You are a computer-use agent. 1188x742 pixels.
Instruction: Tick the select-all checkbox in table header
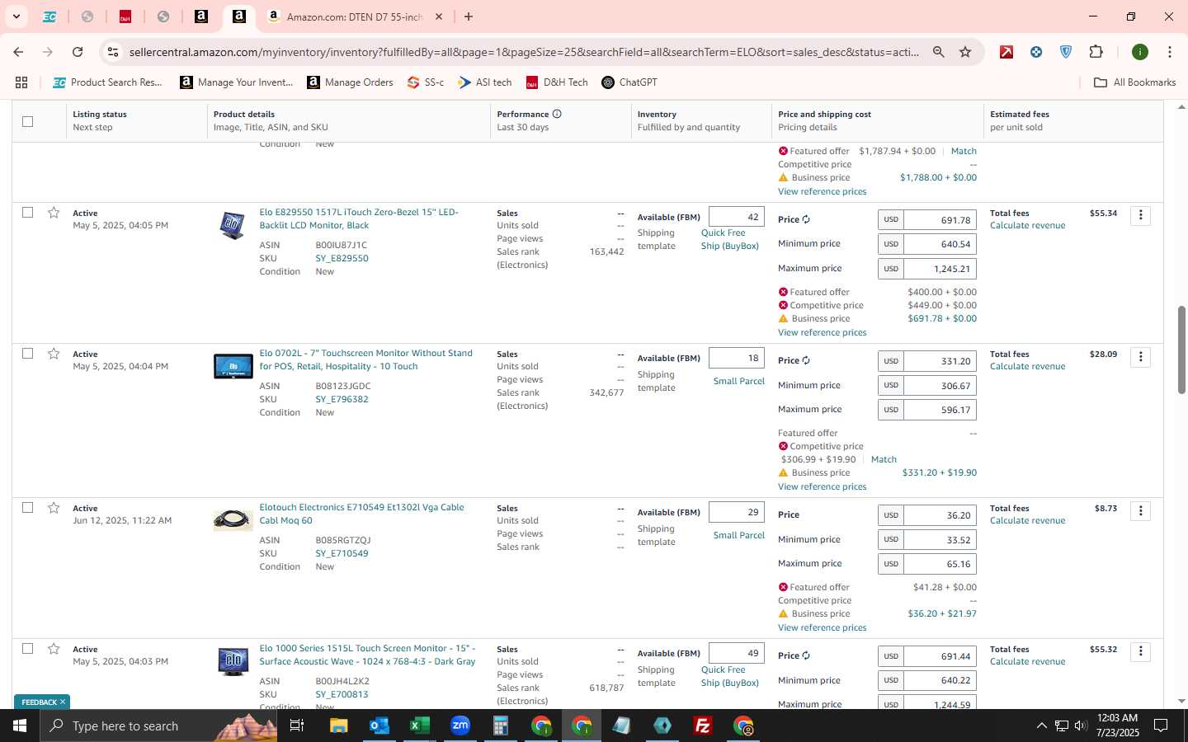click(27, 121)
